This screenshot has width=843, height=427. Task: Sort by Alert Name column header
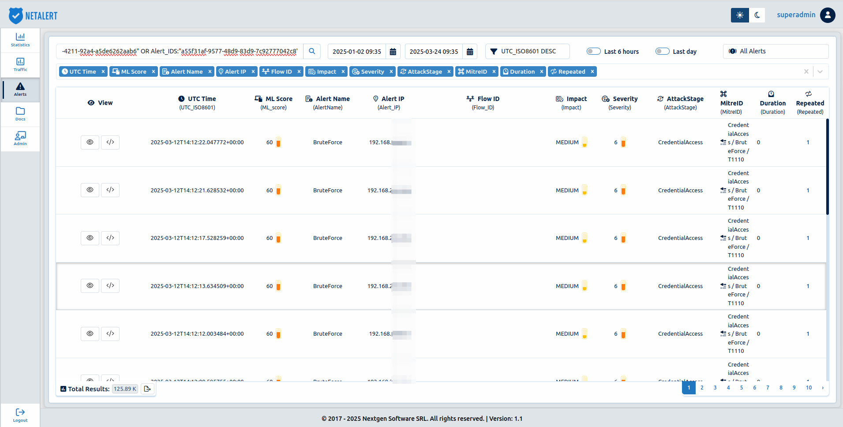coord(328,103)
